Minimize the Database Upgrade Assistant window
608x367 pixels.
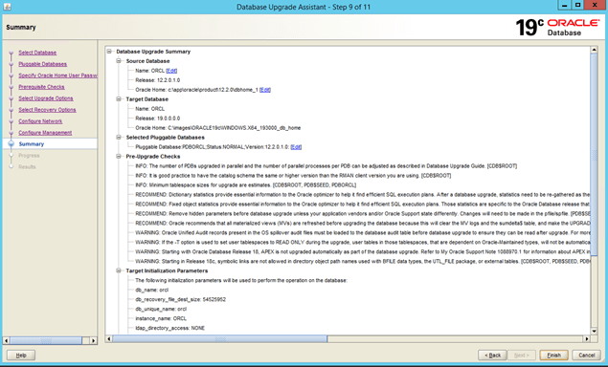[x=565, y=5]
